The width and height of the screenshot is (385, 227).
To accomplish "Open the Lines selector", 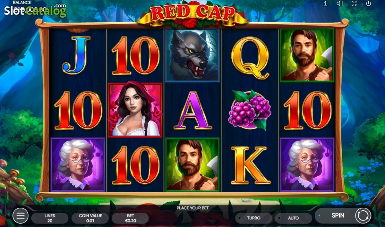I will 50,218.
